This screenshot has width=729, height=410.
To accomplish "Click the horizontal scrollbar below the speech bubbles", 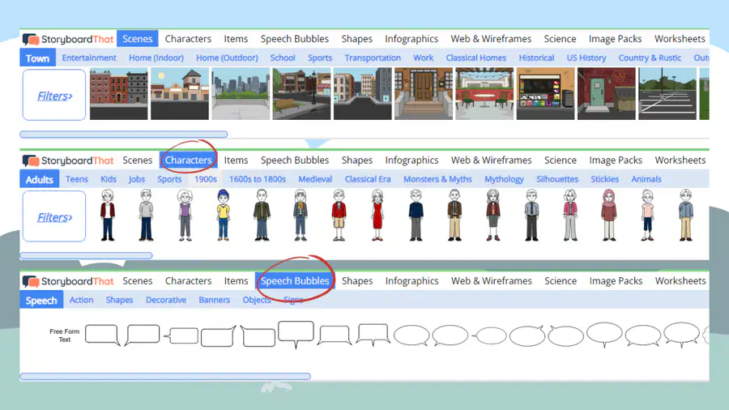I will coord(165,377).
